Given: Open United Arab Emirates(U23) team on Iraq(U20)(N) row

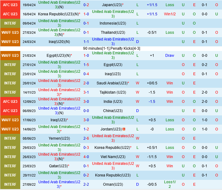Looking at the screenshot, I should click(113, 42).
